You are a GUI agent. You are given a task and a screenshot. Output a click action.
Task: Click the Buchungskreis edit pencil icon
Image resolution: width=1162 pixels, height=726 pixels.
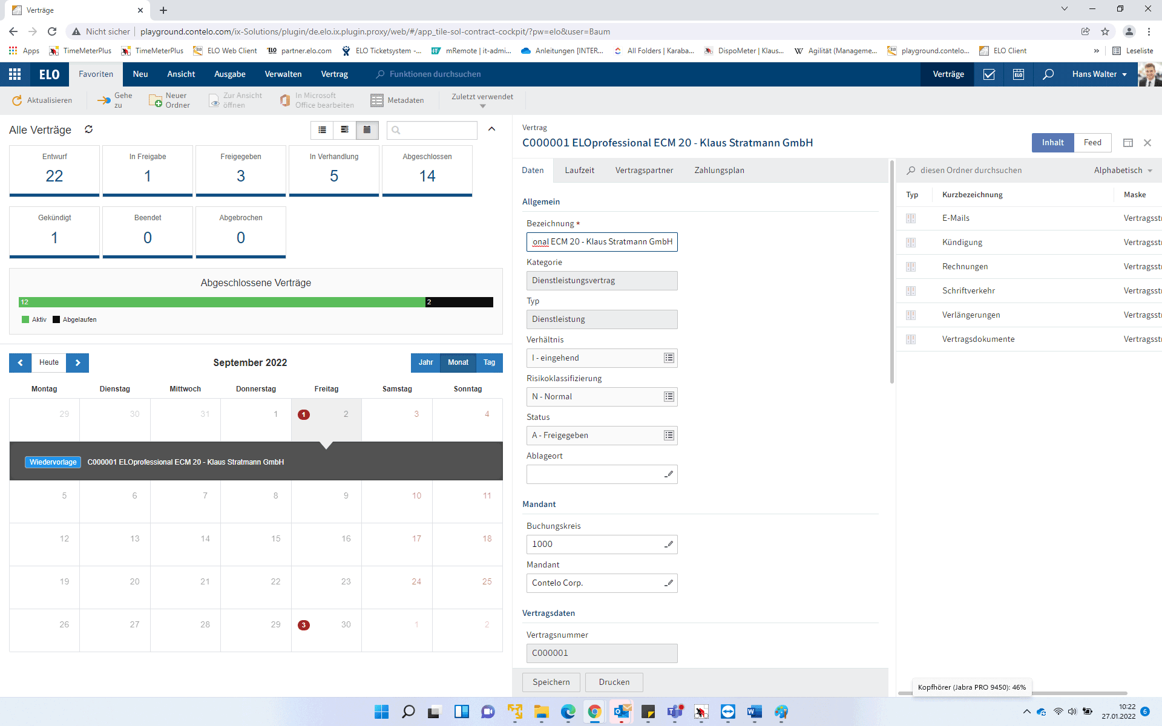coord(669,544)
